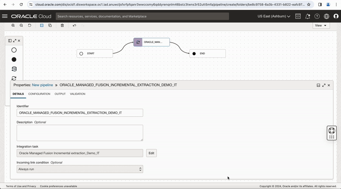
Task: Open Chrome three-dot menu
Action: pos(336,4)
